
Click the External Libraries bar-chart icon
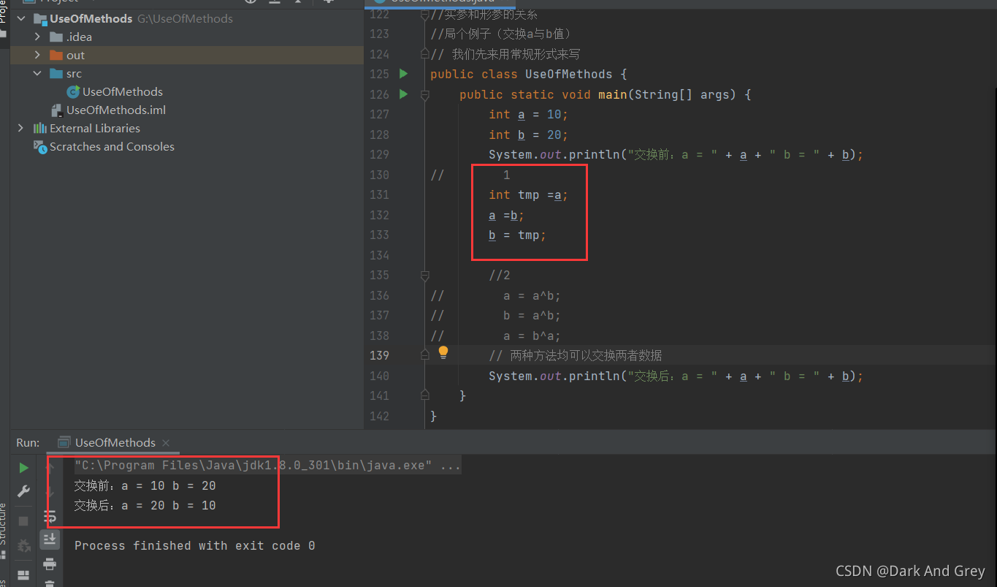pos(40,128)
